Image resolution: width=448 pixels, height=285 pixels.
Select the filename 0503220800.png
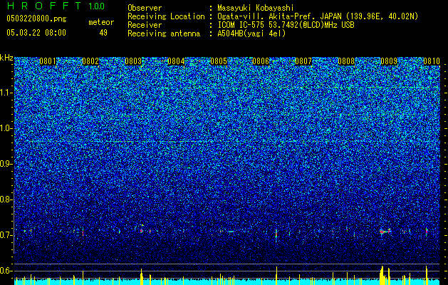pyautogui.click(x=36, y=19)
